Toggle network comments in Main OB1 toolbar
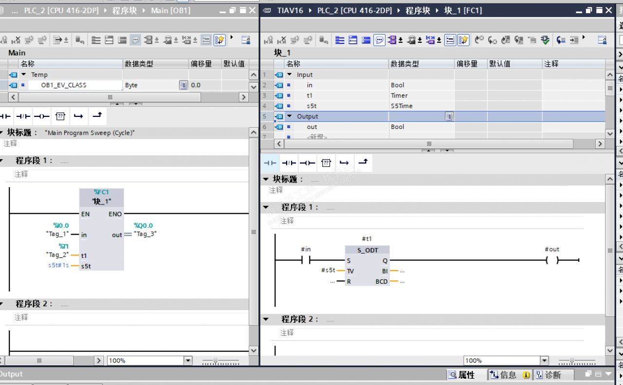This screenshot has width=623, height=385. tap(206, 40)
